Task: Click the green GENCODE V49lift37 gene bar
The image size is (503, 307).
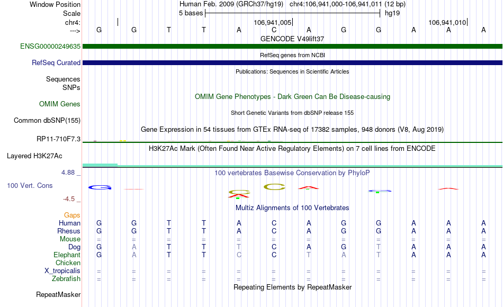Action: pyautogui.click(x=292, y=46)
